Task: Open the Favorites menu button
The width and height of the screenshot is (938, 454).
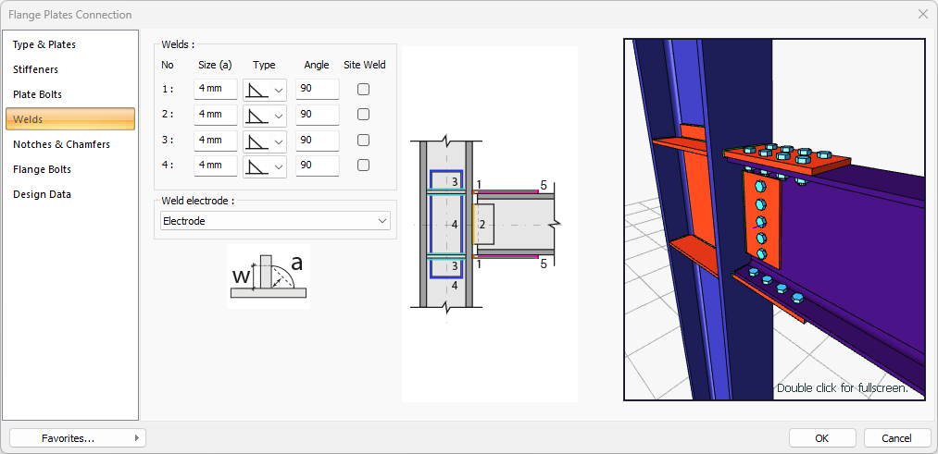Action: point(77,438)
